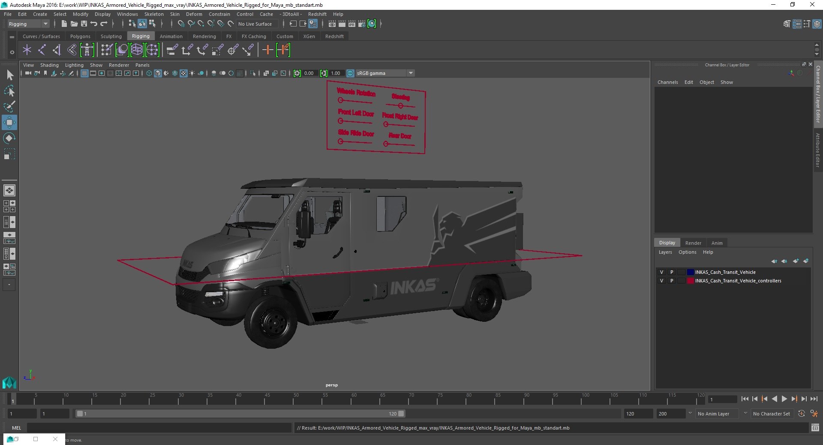
Task: Activate the Move tool in toolbox
Action: 9,122
